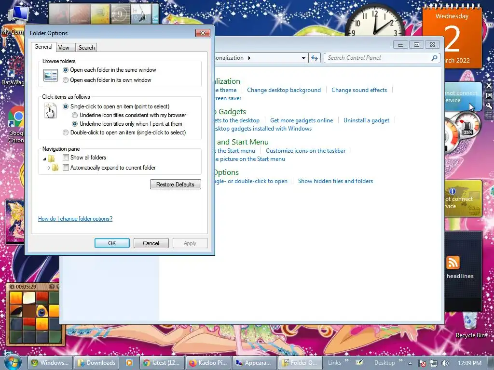Show hidden tray icons arrow
Viewport: 494px width, 370px height.
pyautogui.click(x=410, y=363)
